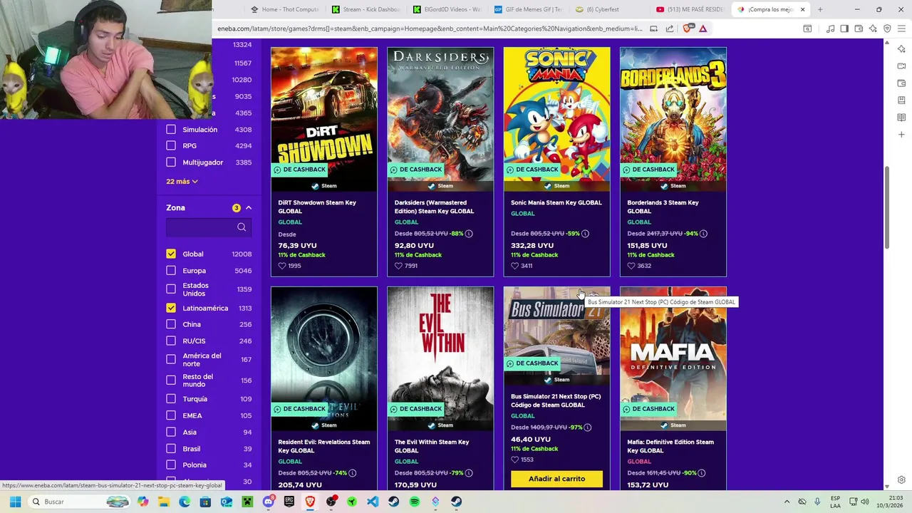The height and width of the screenshot is (513, 912).
Task: Switch to the Cyberfest tab
Action: (x=610, y=9)
